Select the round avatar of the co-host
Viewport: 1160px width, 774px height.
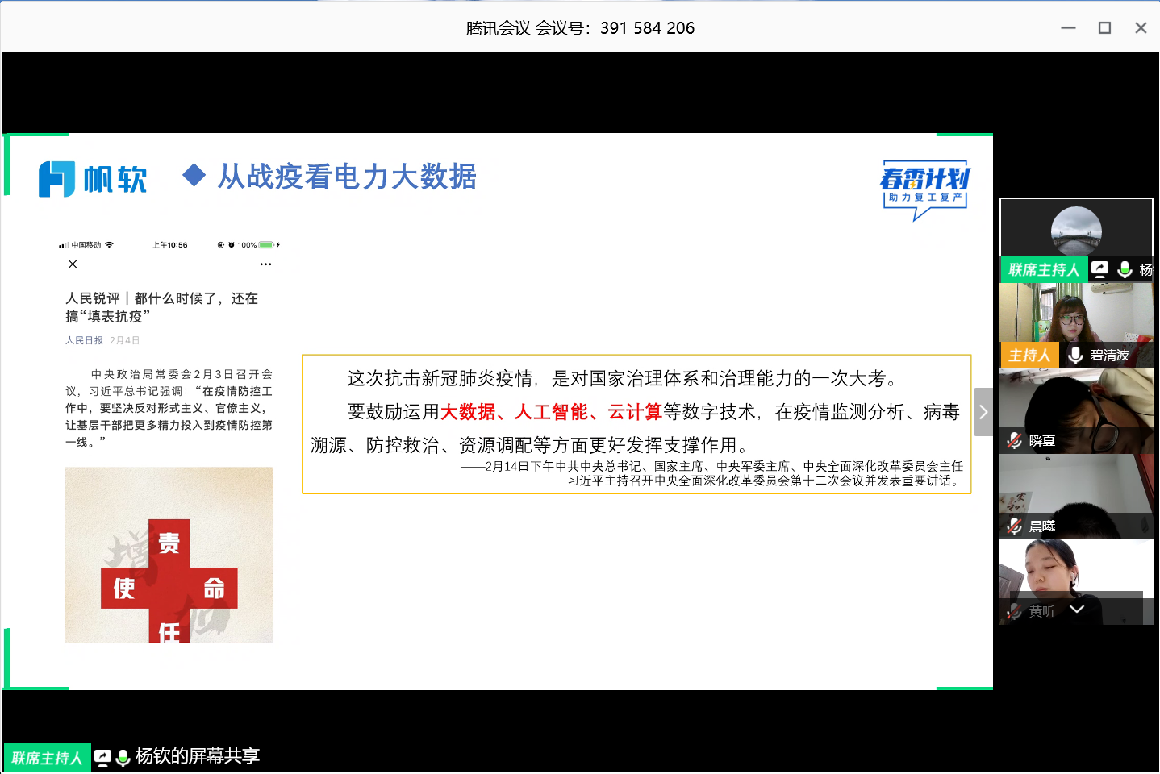[x=1076, y=231]
